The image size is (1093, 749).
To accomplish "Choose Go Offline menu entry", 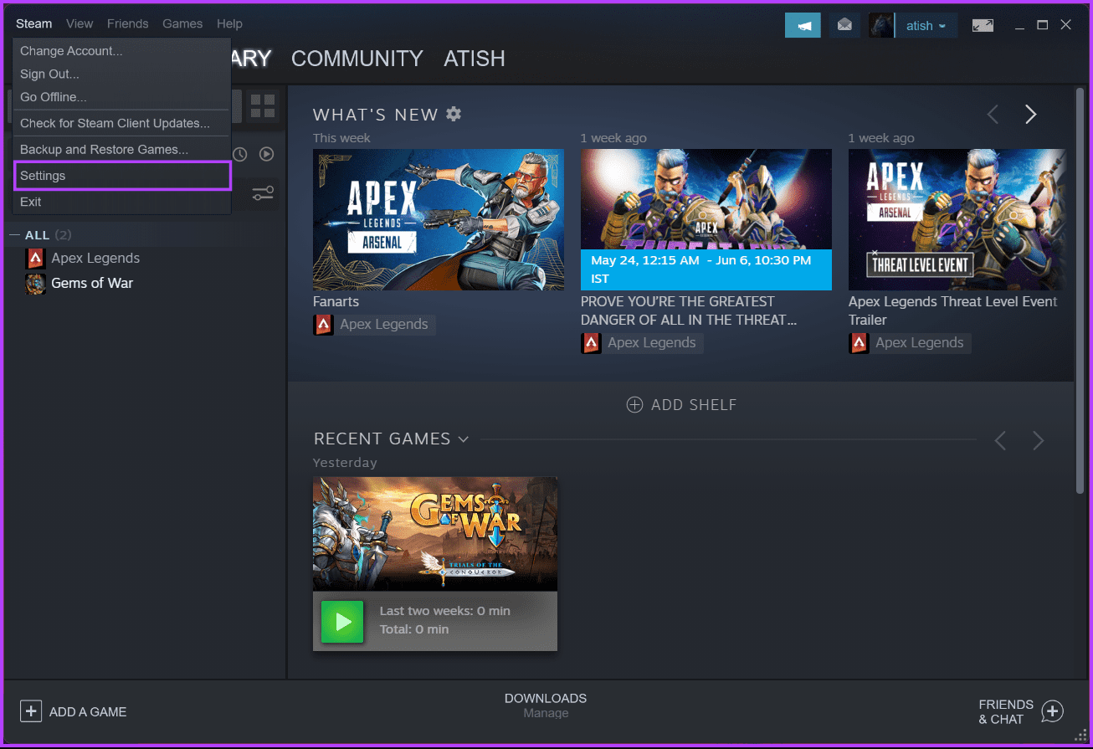I will pos(121,97).
